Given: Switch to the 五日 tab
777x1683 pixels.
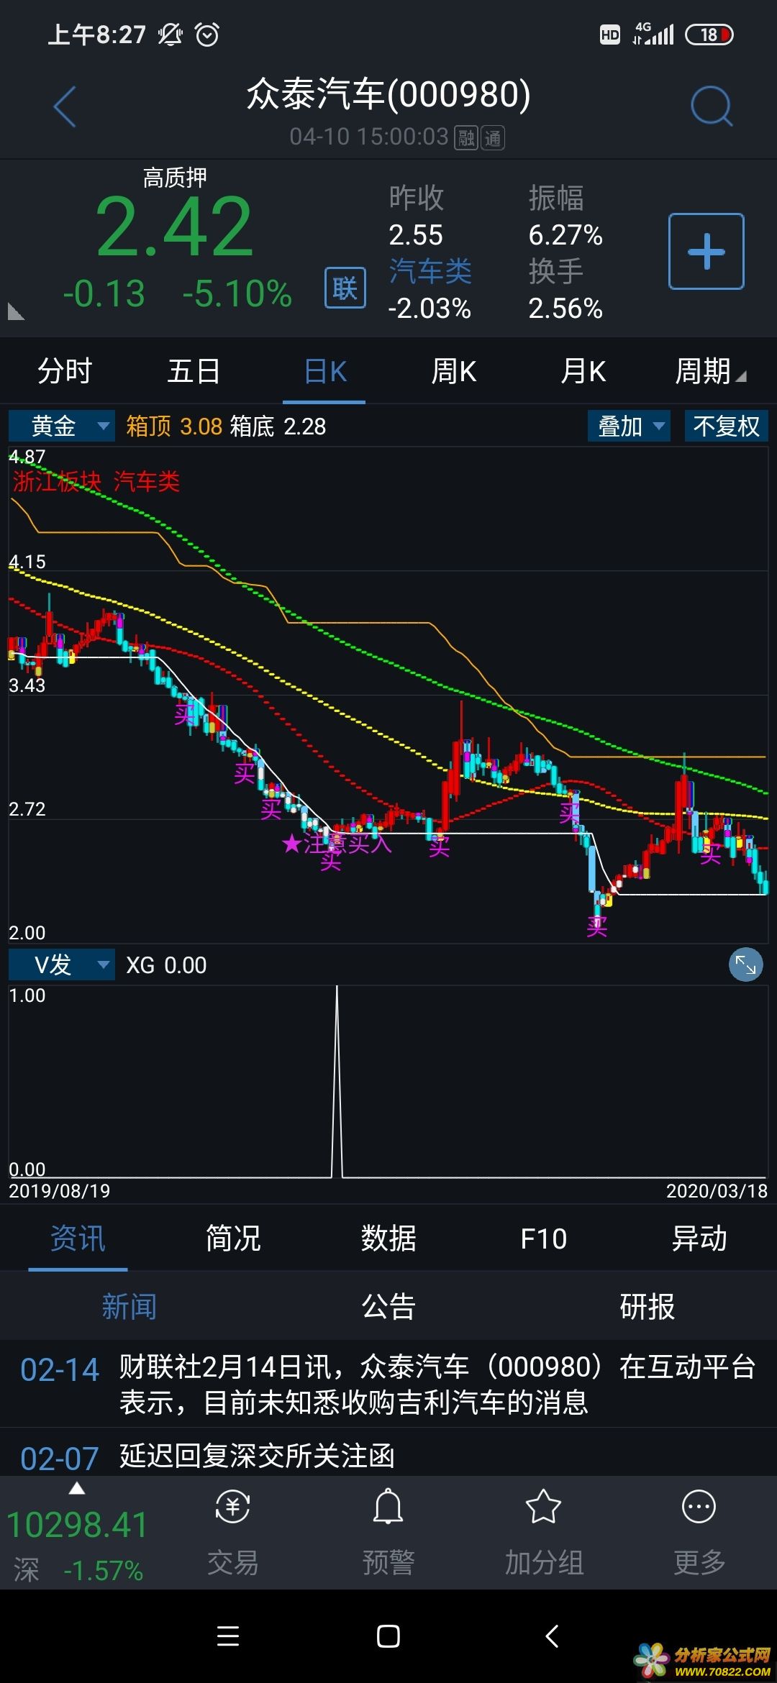Looking at the screenshot, I should tap(194, 372).
